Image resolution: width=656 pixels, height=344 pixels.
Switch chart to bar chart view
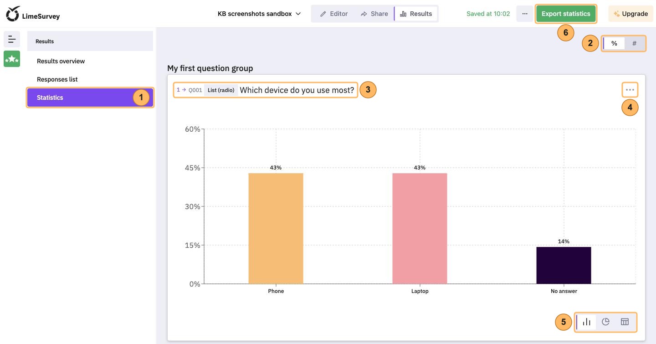pos(586,322)
